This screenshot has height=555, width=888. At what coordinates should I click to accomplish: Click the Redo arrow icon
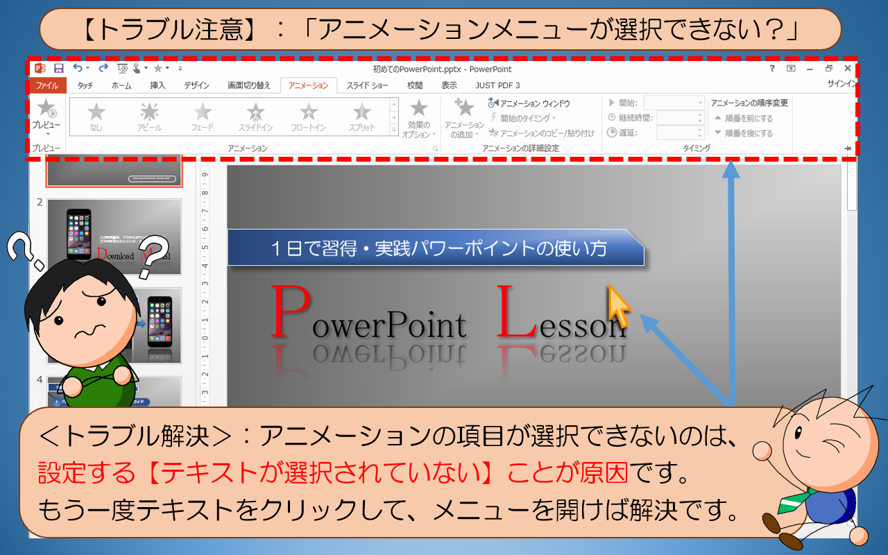103,68
